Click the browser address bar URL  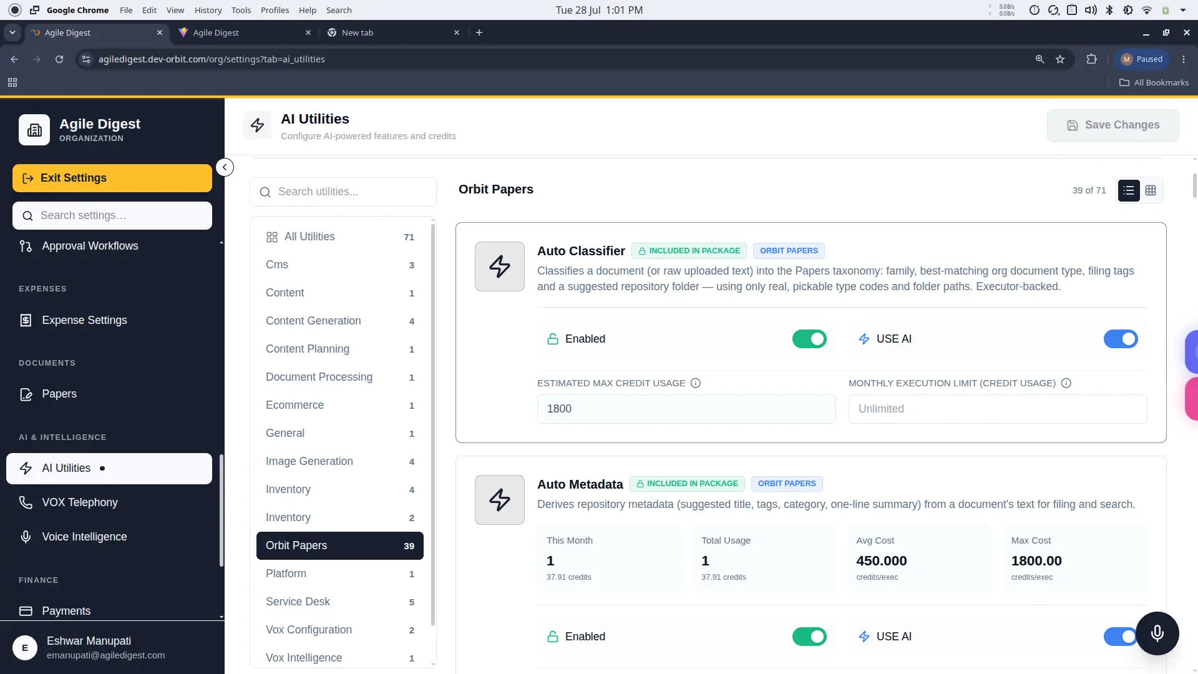click(x=212, y=59)
